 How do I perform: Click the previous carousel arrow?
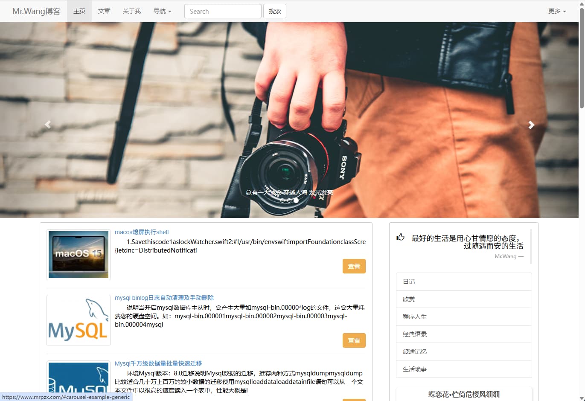pos(48,125)
